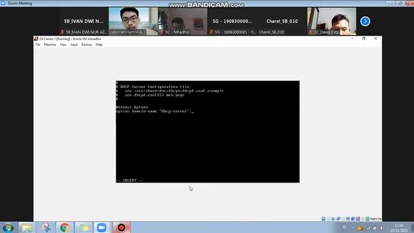Show hidden tray icons arrow
Image resolution: width=414 pixels, height=233 pixels.
pos(353,228)
